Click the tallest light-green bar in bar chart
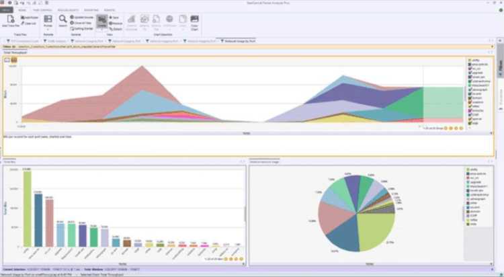Screen dimensions: 504x277 coord(28,209)
